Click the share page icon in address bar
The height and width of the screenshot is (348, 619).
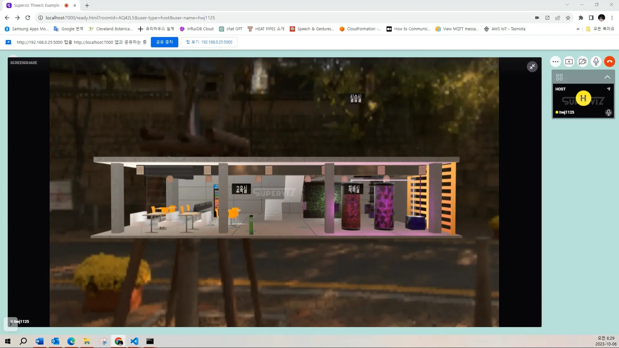pos(558,18)
